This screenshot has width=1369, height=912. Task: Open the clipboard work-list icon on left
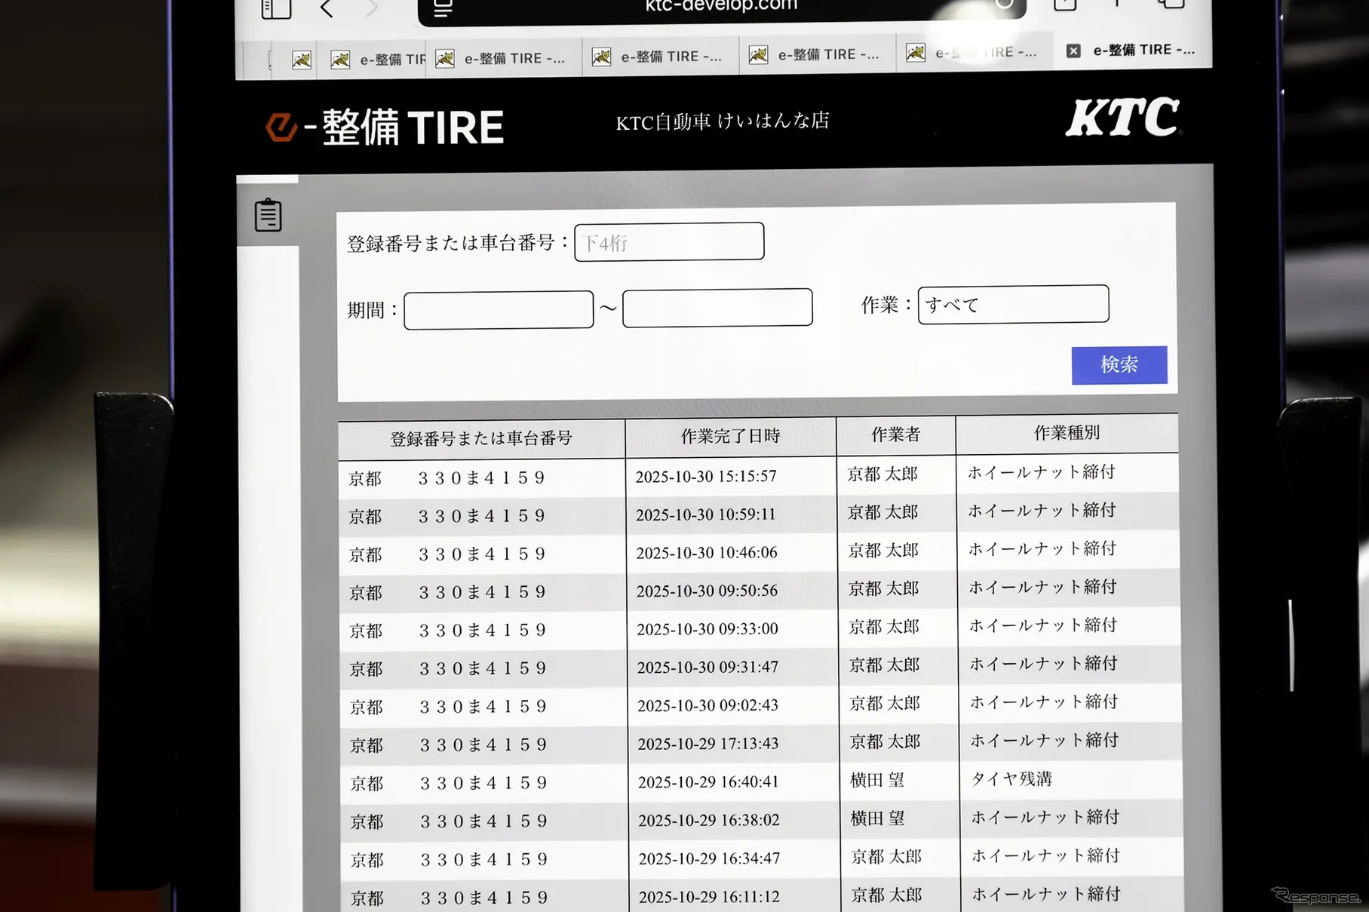coord(266,216)
